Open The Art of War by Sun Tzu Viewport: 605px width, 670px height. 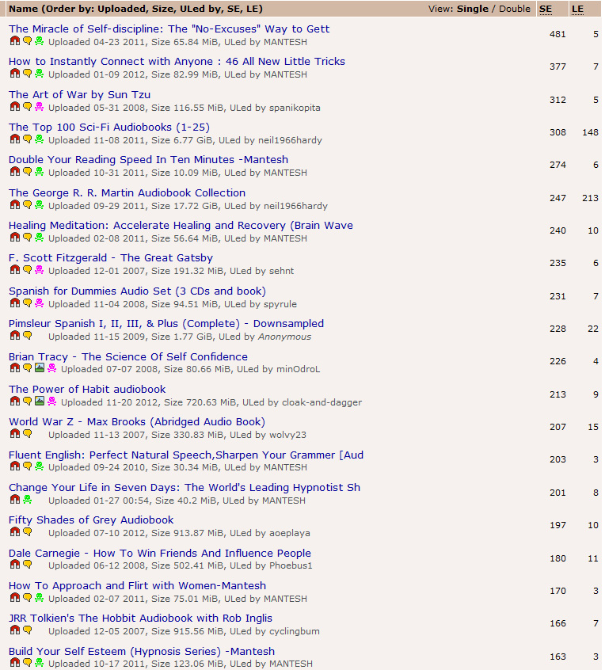[x=79, y=94]
